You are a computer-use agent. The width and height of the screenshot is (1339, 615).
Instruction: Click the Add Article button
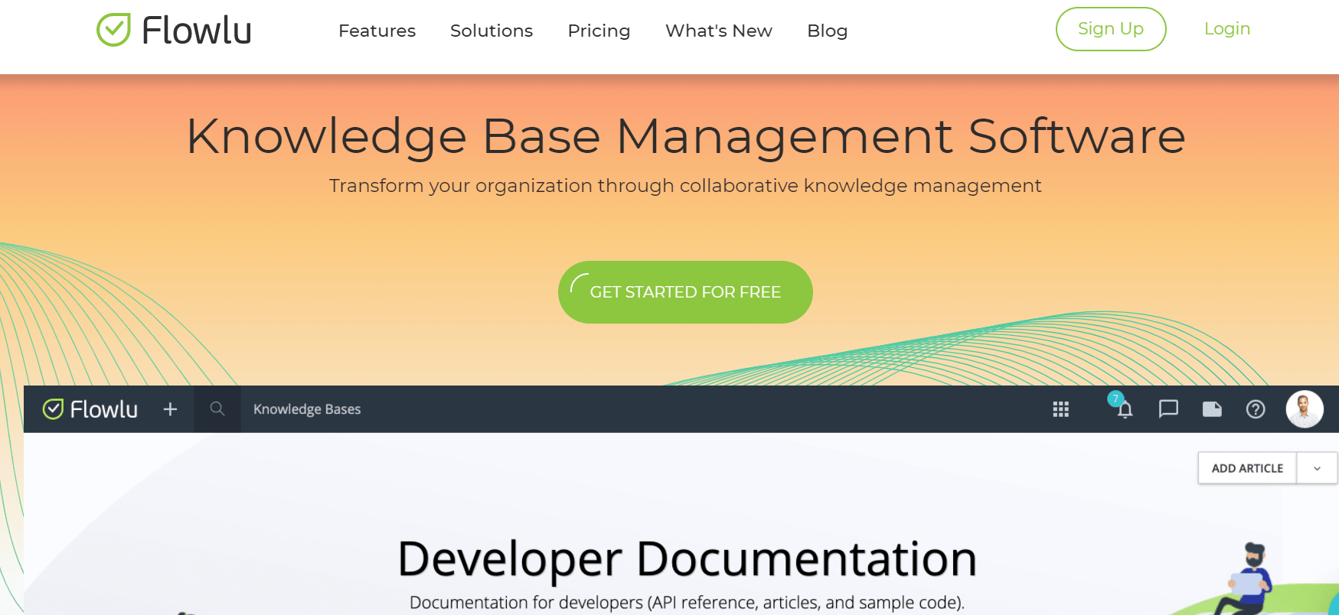(1247, 468)
